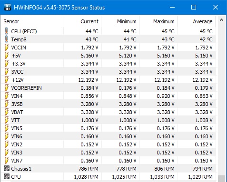Image resolution: width=227 pixels, height=182 pixels.
Task: Click the lightning bolt icon beside VCOREREFIN
Action: click(x=7, y=88)
